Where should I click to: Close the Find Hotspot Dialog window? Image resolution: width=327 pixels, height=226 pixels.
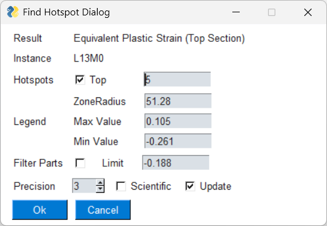coord(308,12)
